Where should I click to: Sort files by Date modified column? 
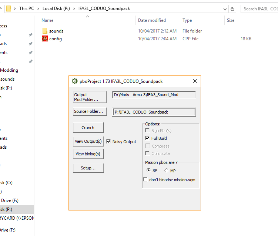[152, 20]
